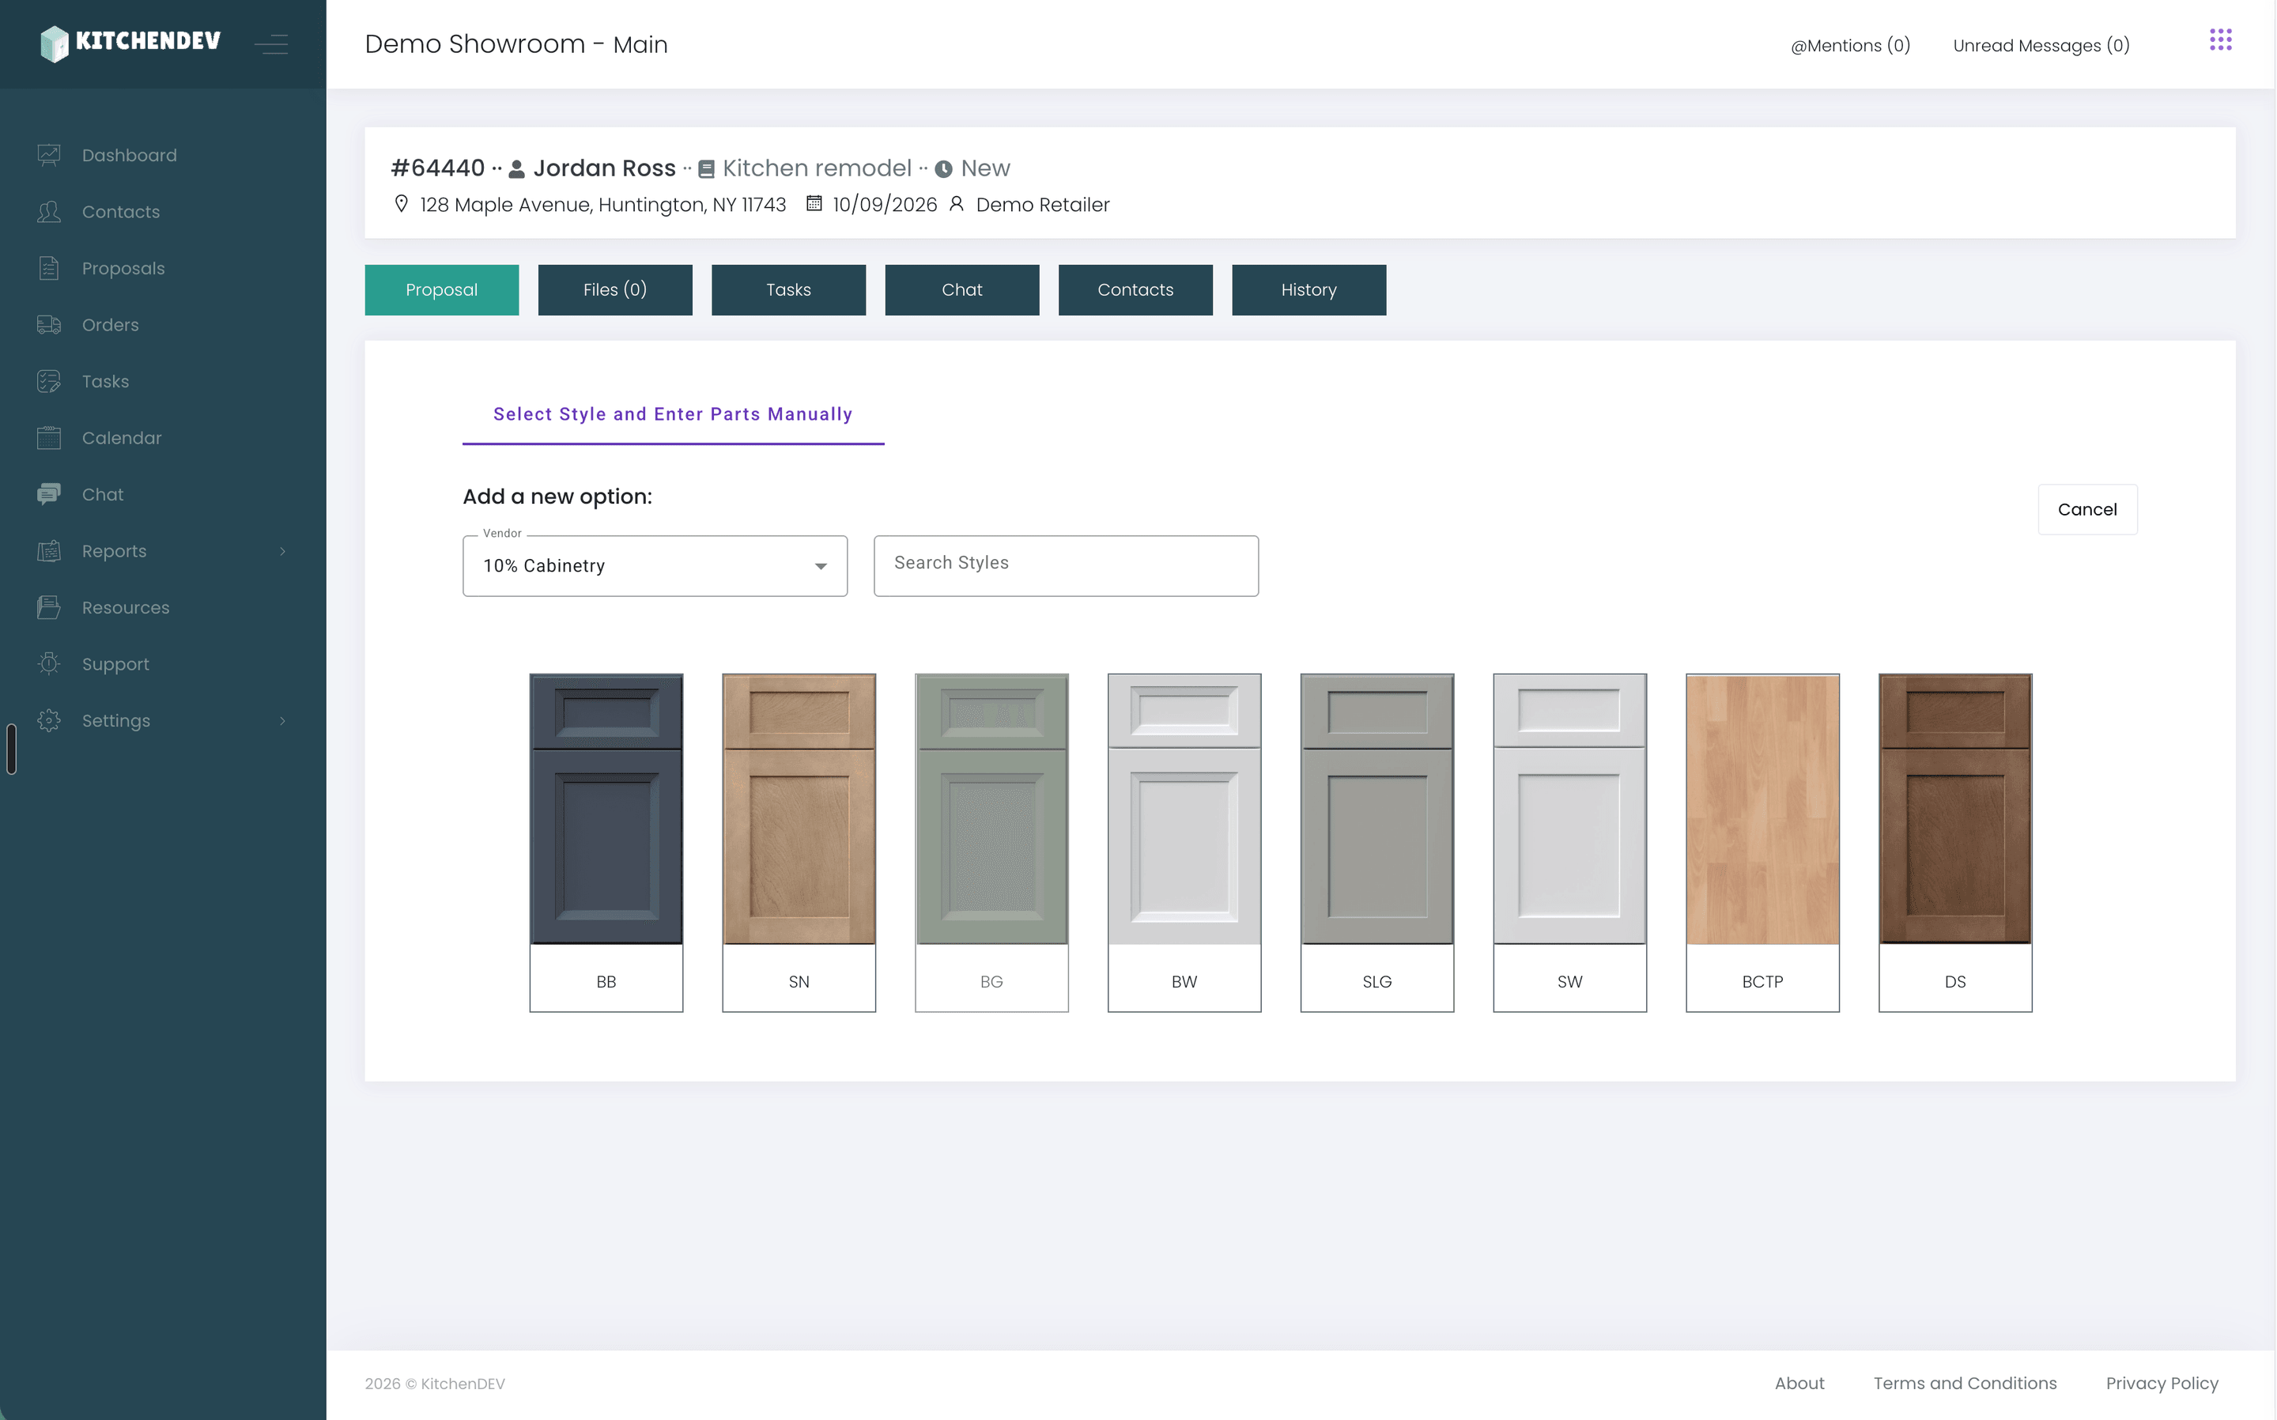This screenshot has height=1420, width=2277.
Task: Click the calendar icon beside 10/09/2026
Action: (x=814, y=203)
